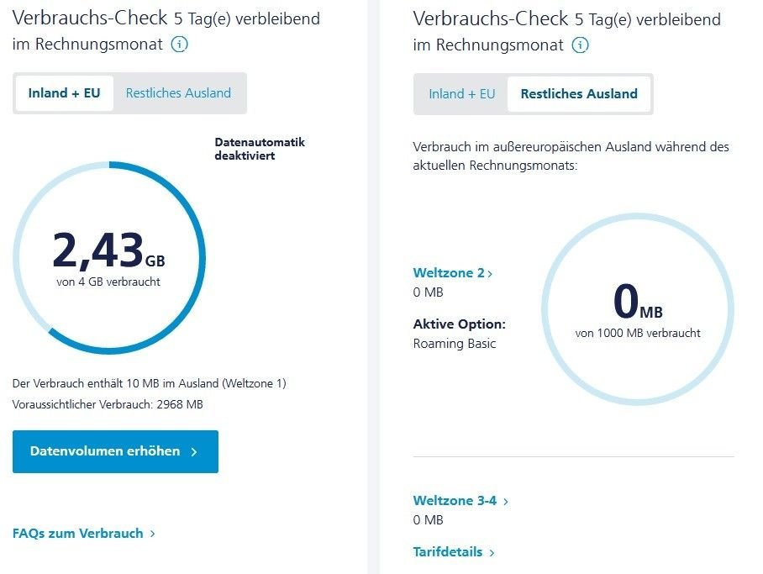Click Roaming Basic active option text
The width and height of the screenshot is (763, 574).
point(455,344)
